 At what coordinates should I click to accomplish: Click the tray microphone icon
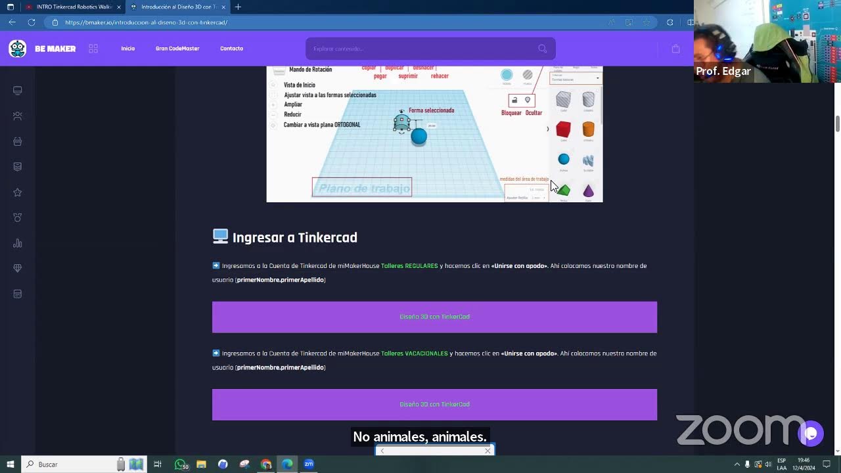747,464
